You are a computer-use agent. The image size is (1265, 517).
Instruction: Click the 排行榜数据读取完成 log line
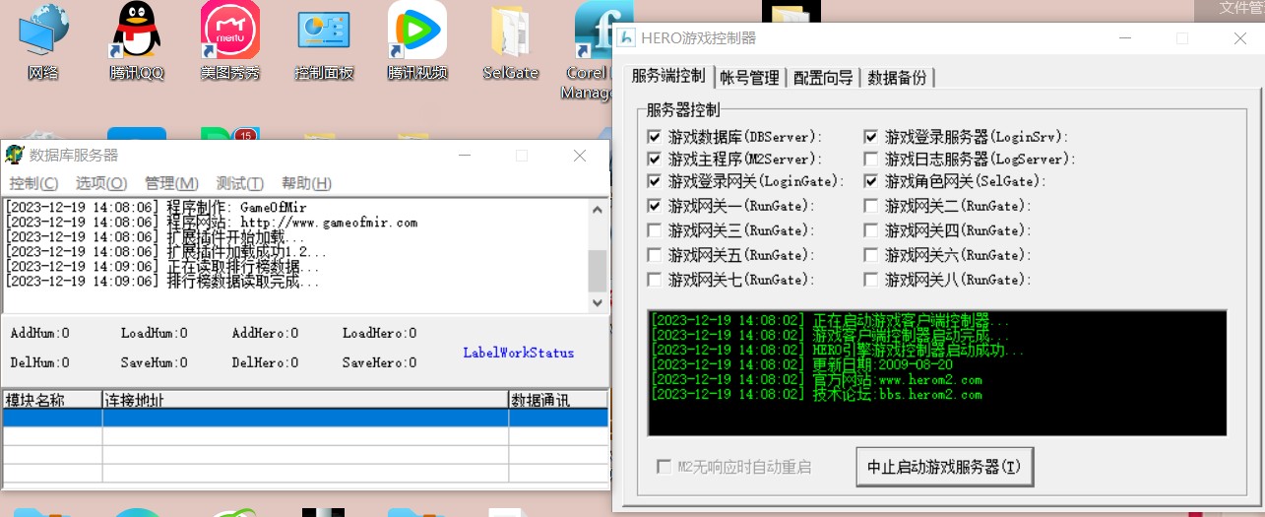point(162,282)
